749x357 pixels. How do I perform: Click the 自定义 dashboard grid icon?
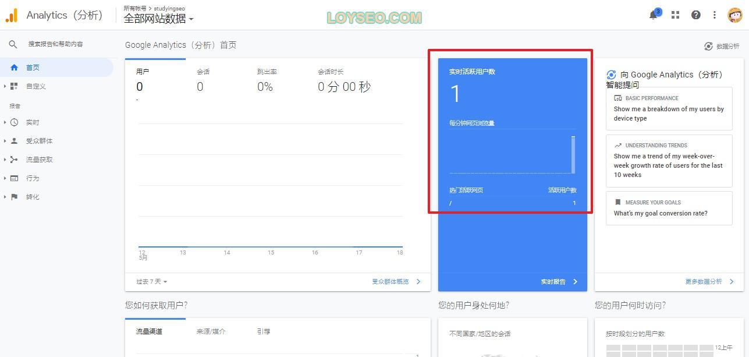coord(15,86)
